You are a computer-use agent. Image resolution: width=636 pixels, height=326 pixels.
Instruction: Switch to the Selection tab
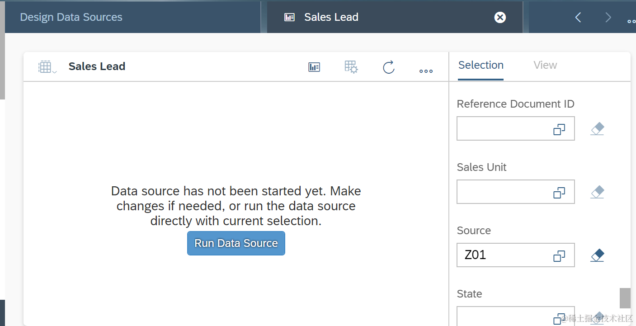481,65
